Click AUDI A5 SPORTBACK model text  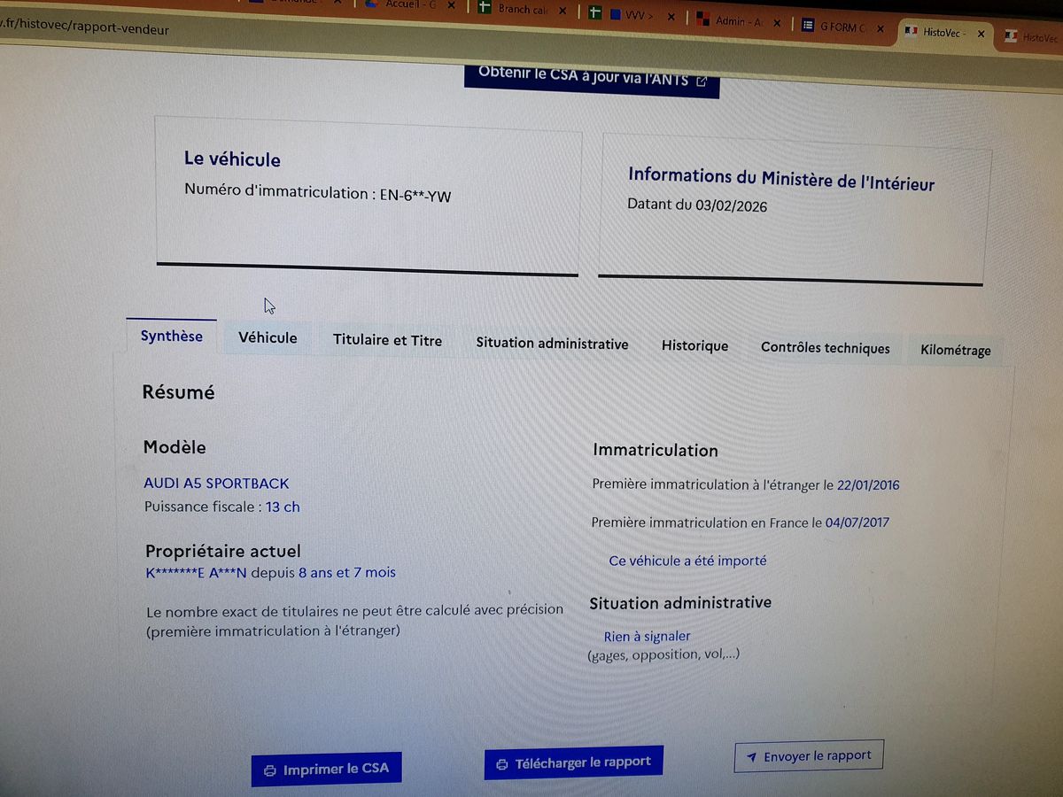tap(216, 484)
